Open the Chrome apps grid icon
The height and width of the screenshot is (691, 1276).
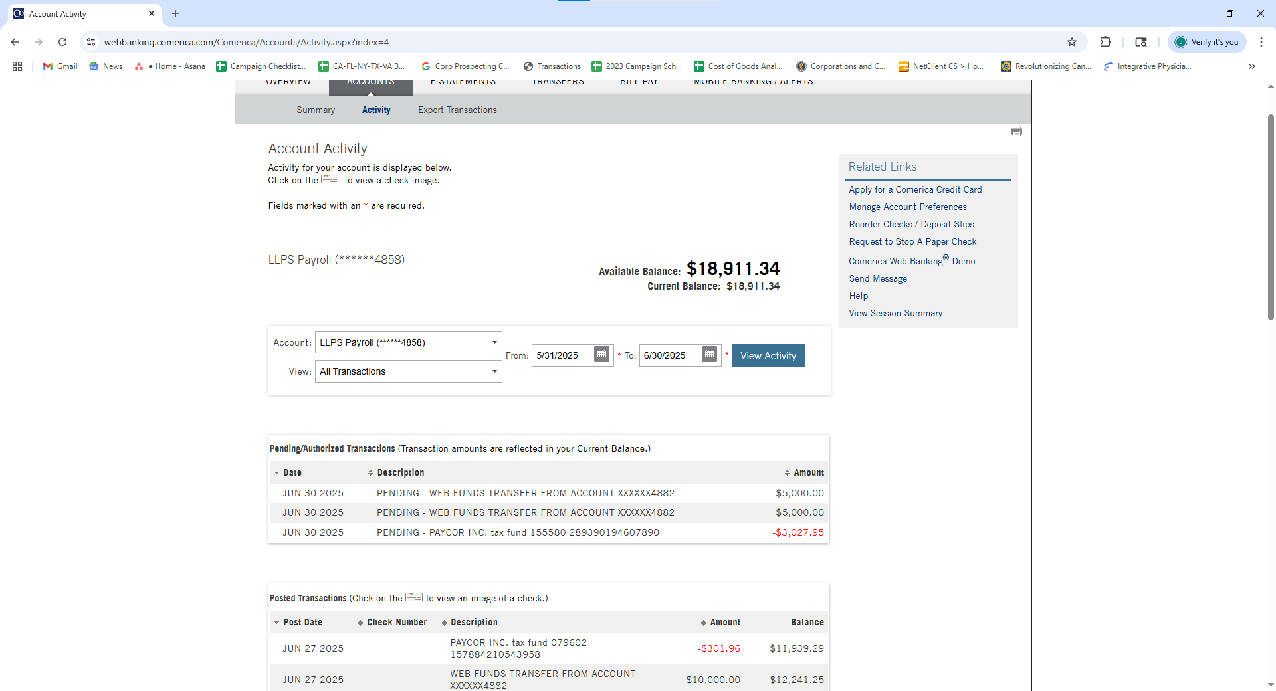point(17,66)
